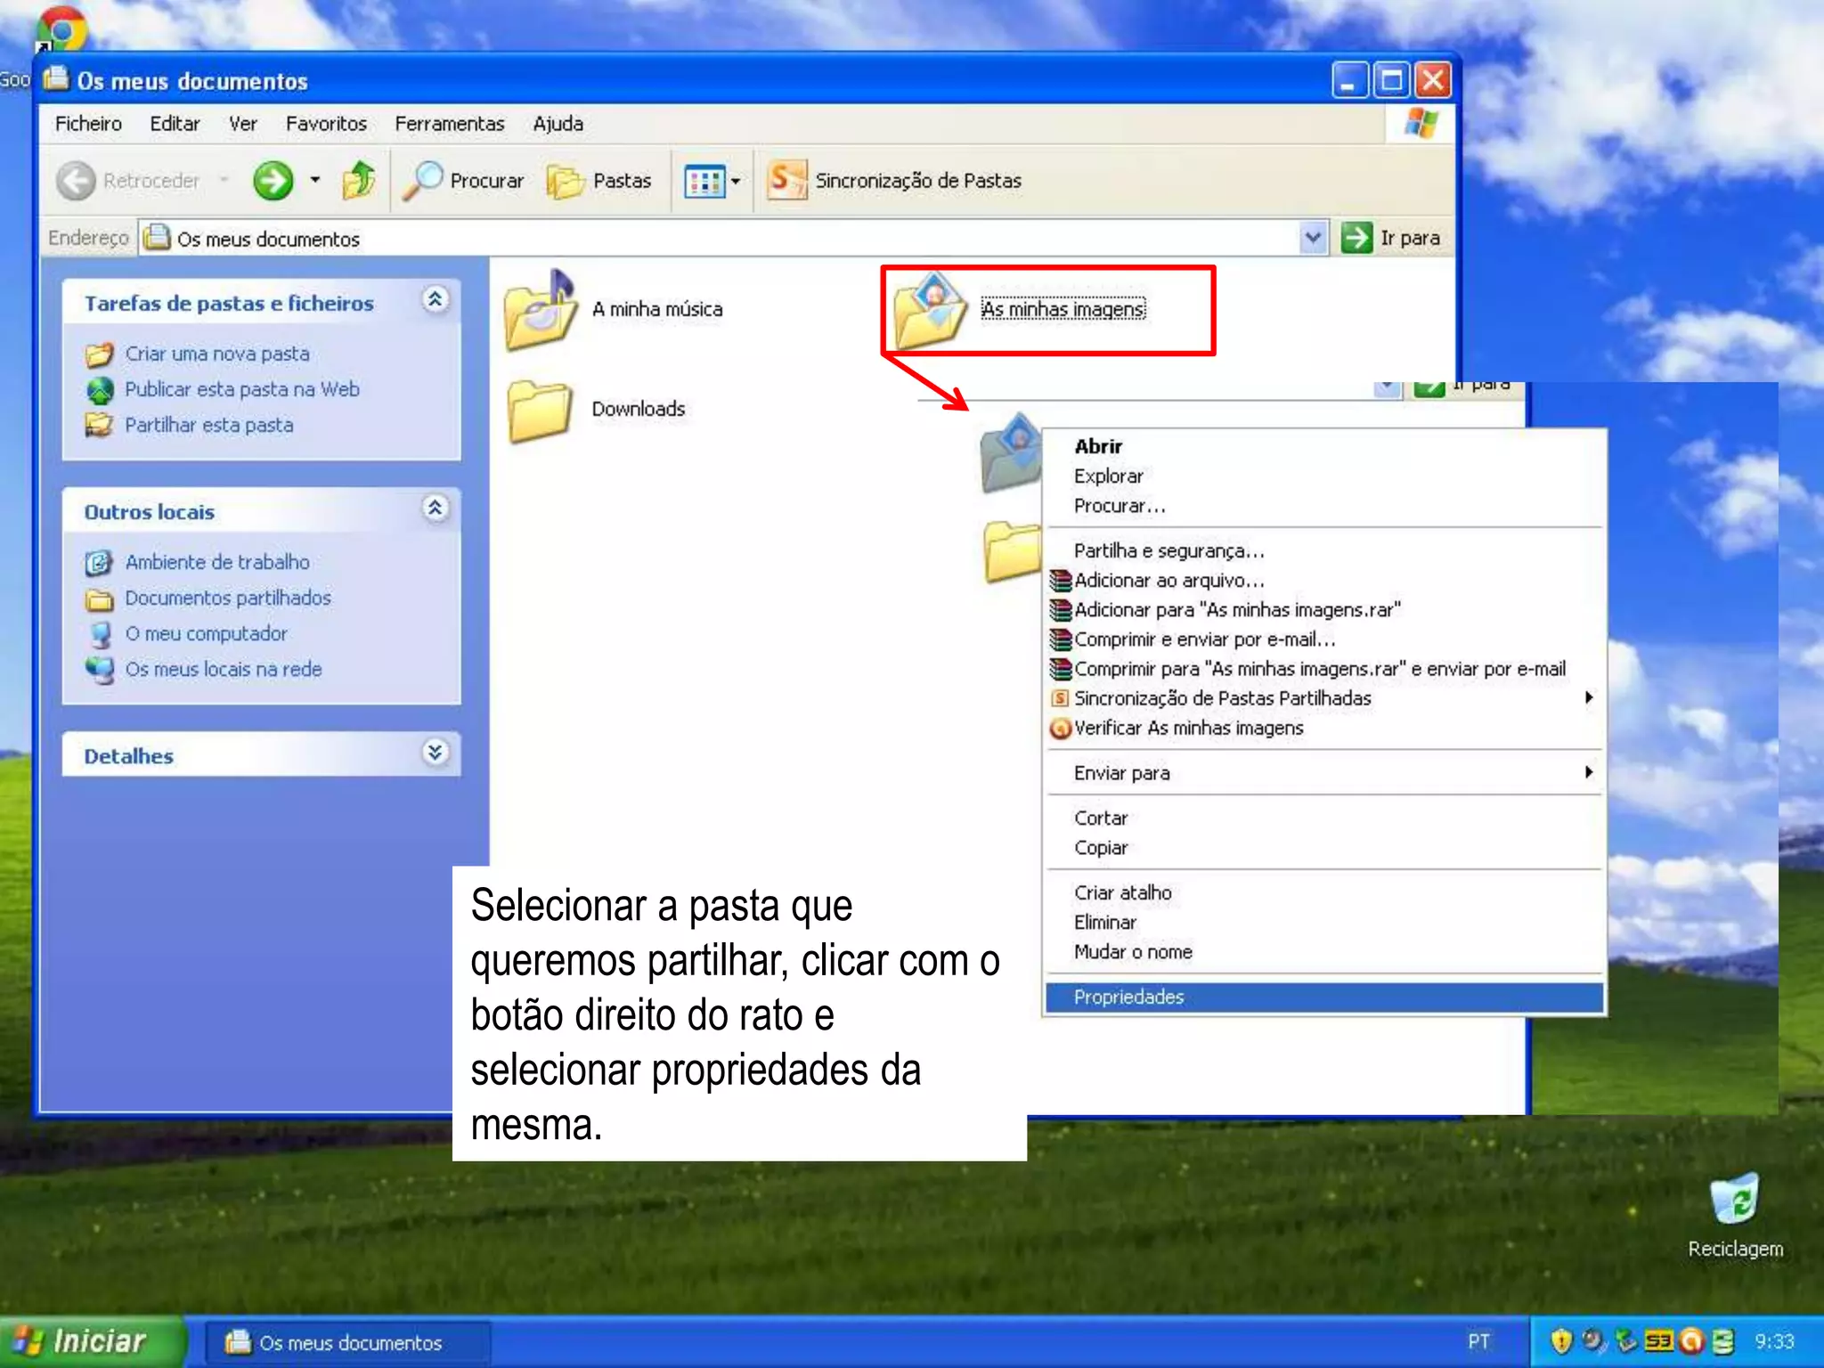Choose Comprimir para .rar e enviar por e-mail
The image size is (1824, 1368).
point(1323,669)
